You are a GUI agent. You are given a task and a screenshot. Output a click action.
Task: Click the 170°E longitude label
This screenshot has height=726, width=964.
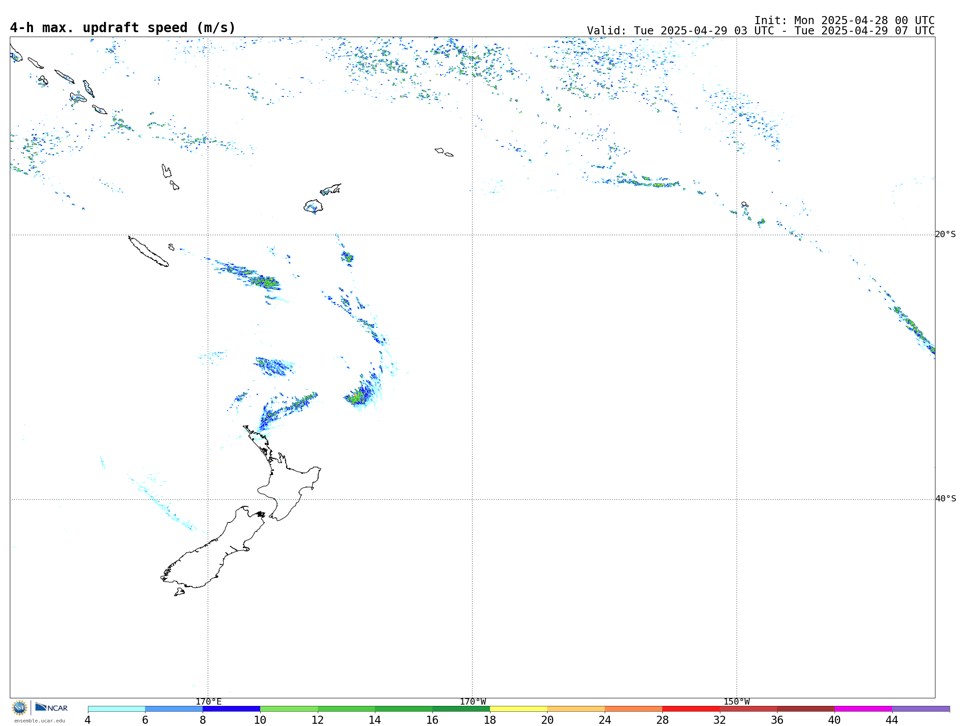208,701
